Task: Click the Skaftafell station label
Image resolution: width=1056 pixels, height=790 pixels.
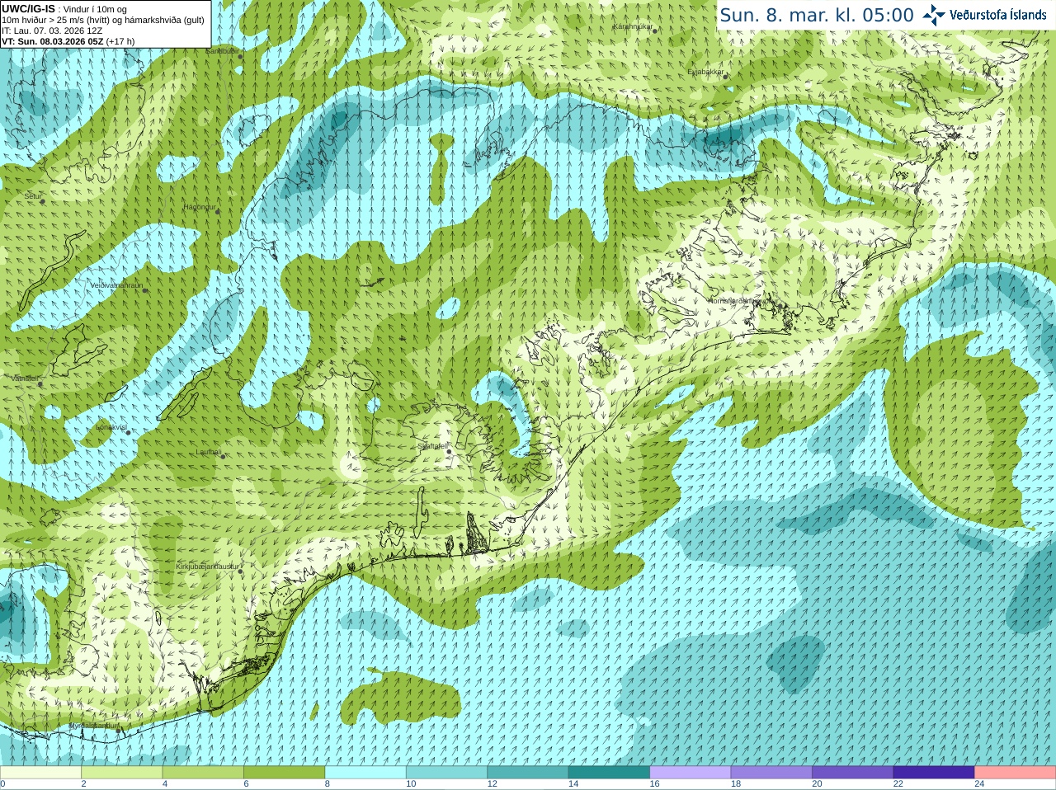Action: pos(433,446)
